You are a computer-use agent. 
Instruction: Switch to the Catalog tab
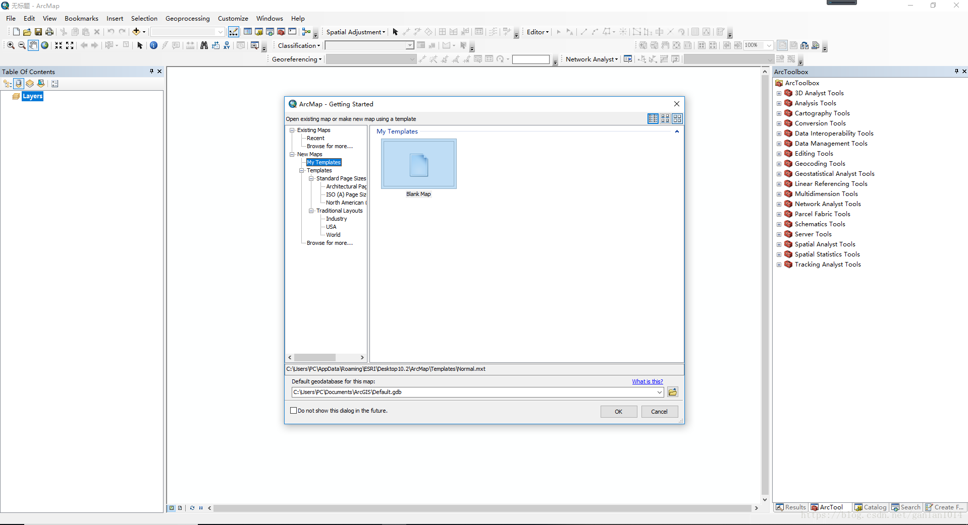[870, 507]
